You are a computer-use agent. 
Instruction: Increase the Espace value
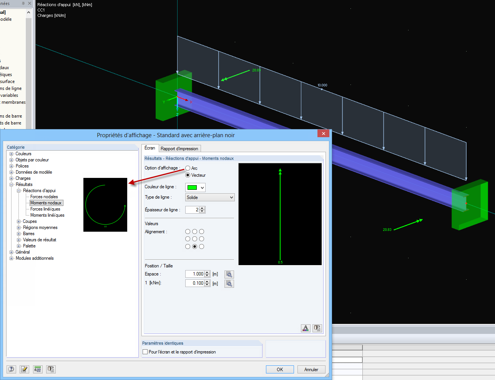click(207, 272)
